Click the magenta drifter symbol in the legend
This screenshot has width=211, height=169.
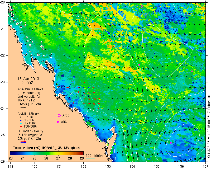(x=58, y=122)
